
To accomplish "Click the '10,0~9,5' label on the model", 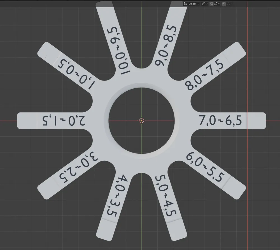I will 118,51.
